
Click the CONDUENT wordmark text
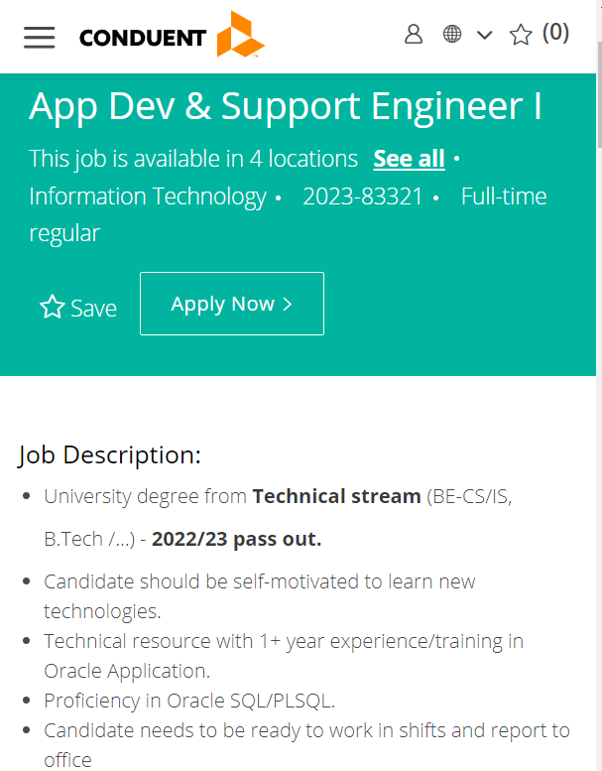click(x=143, y=38)
